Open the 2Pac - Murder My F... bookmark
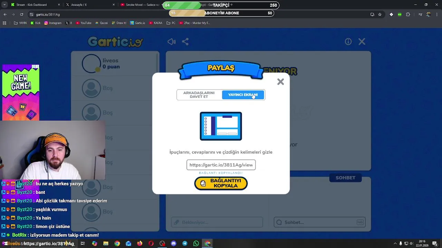442x248 pixels. tap(194, 23)
